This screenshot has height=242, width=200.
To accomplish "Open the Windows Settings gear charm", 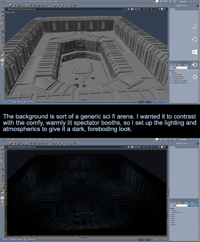I will [x=194, y=77].
